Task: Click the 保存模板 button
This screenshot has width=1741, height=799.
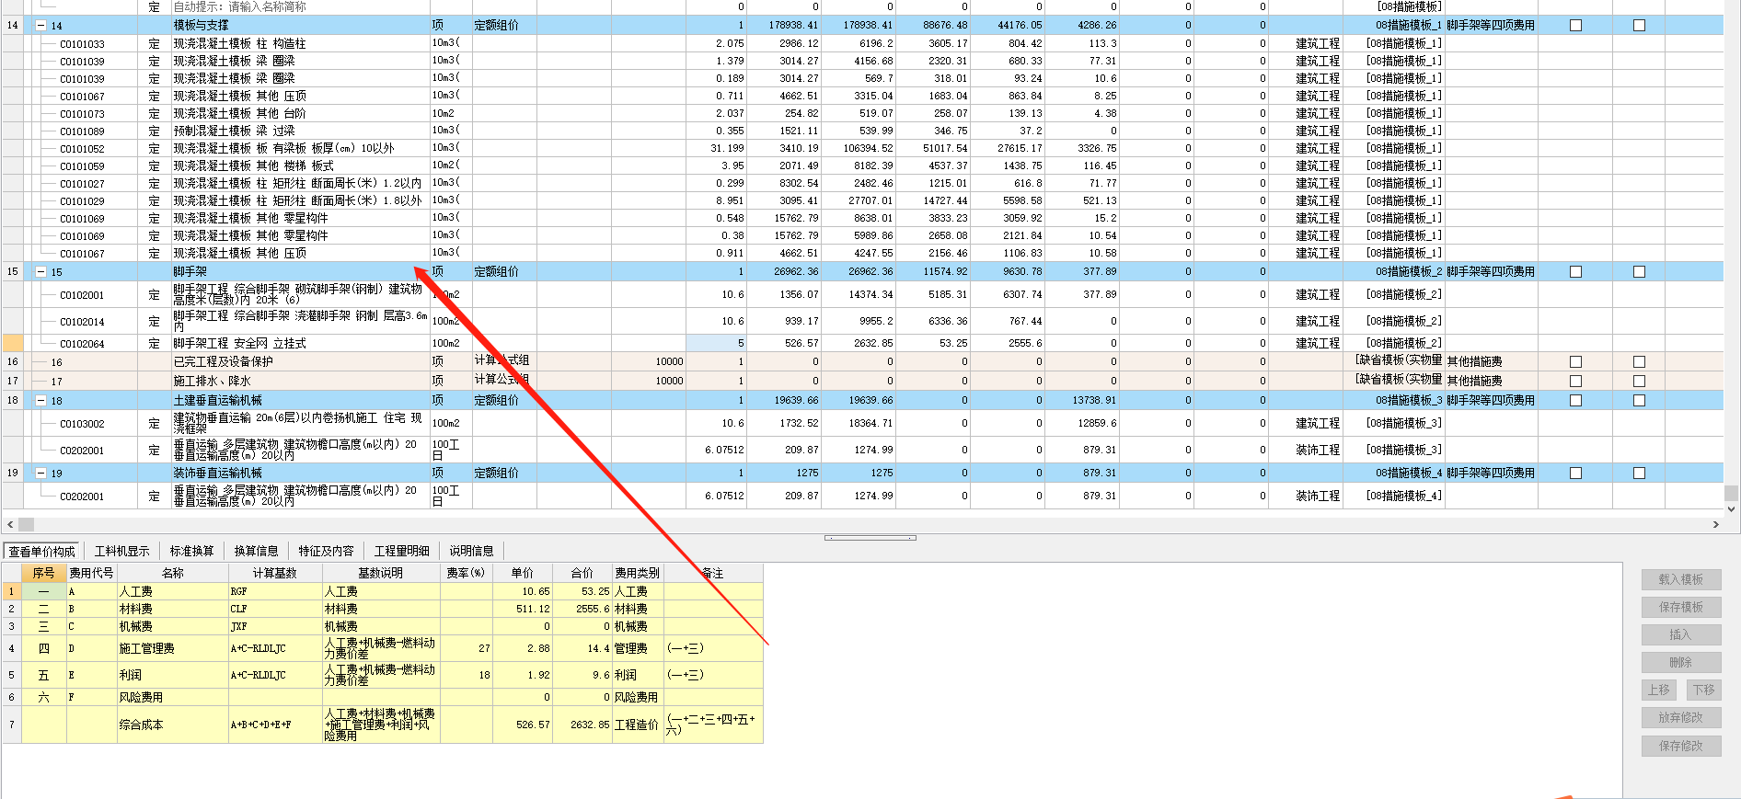Action: [1681, 608]
